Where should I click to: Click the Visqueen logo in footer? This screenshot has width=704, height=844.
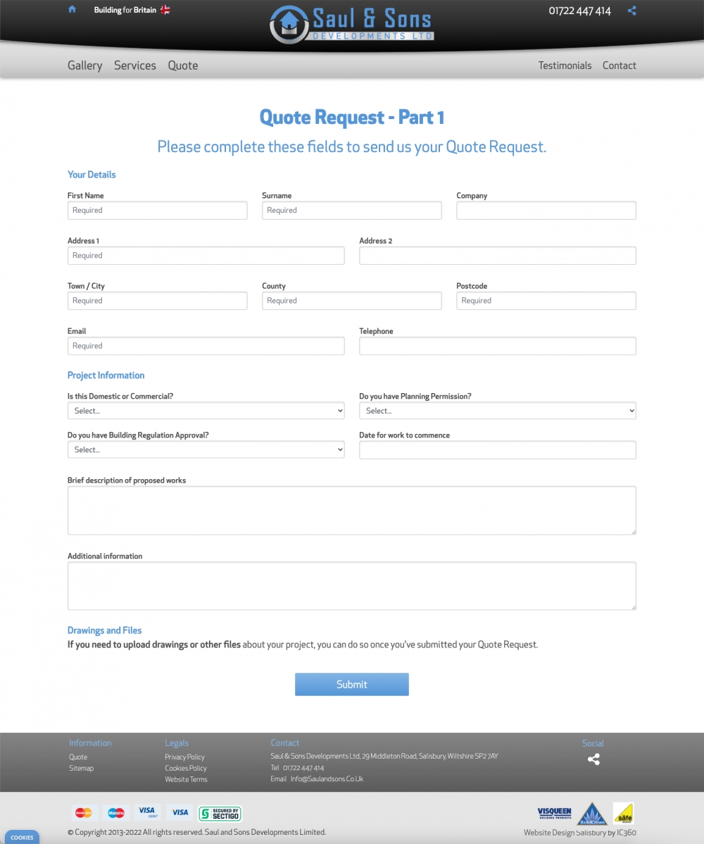coord(554,813)
